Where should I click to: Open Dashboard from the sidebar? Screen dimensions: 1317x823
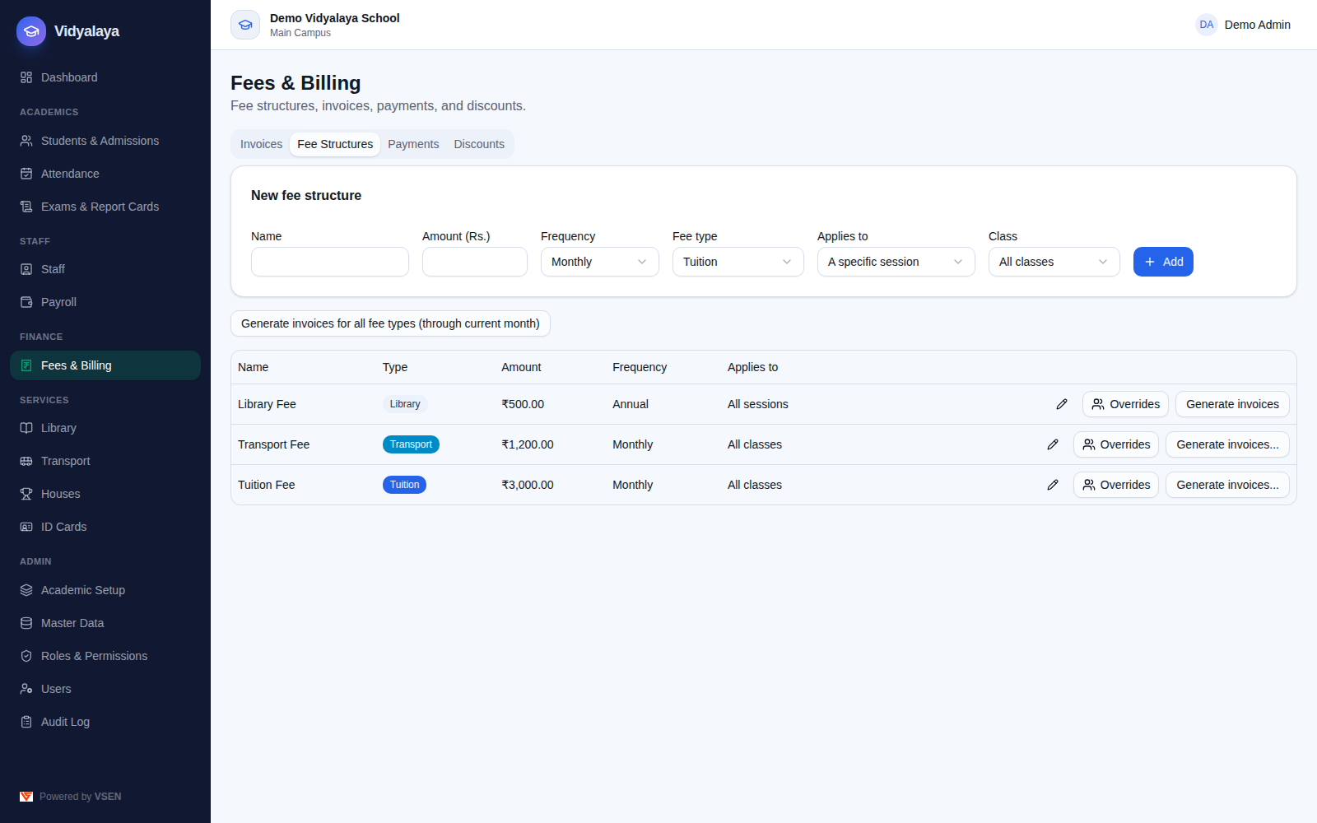105,77
